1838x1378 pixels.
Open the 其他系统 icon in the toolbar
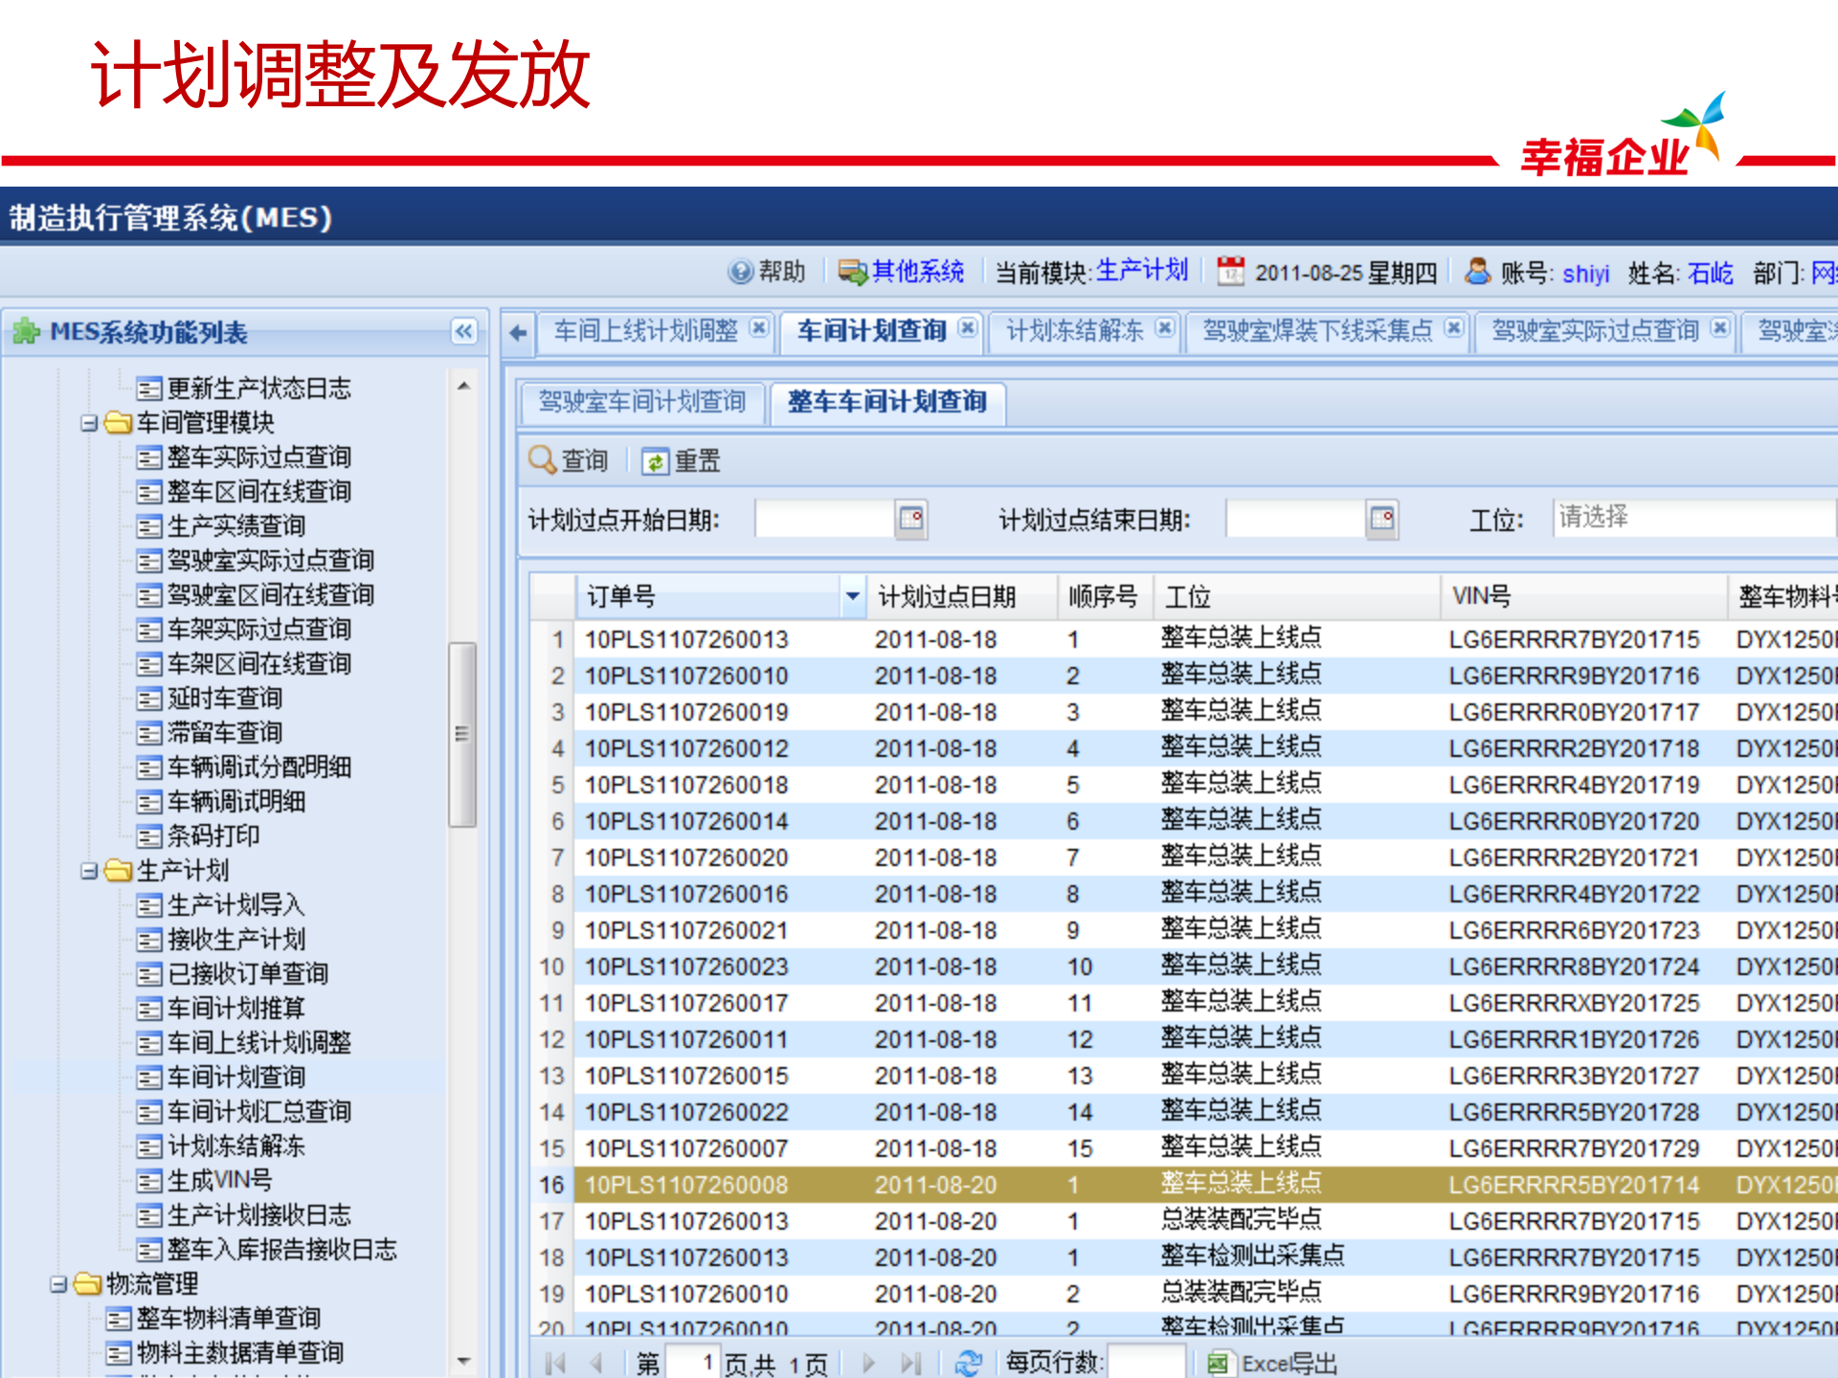click(x=853, y=271)
